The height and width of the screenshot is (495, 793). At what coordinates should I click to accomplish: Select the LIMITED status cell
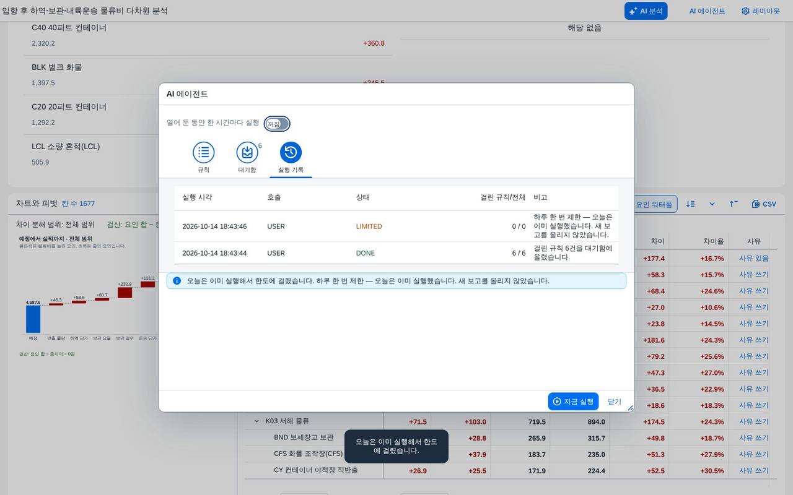[x=369, y=226]
